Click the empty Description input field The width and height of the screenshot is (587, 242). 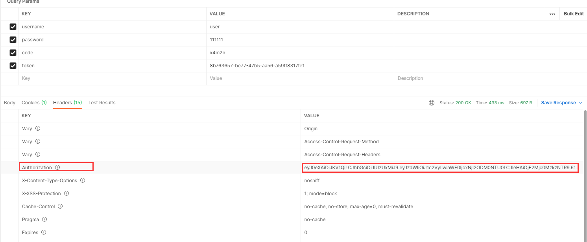coord(490,79)
